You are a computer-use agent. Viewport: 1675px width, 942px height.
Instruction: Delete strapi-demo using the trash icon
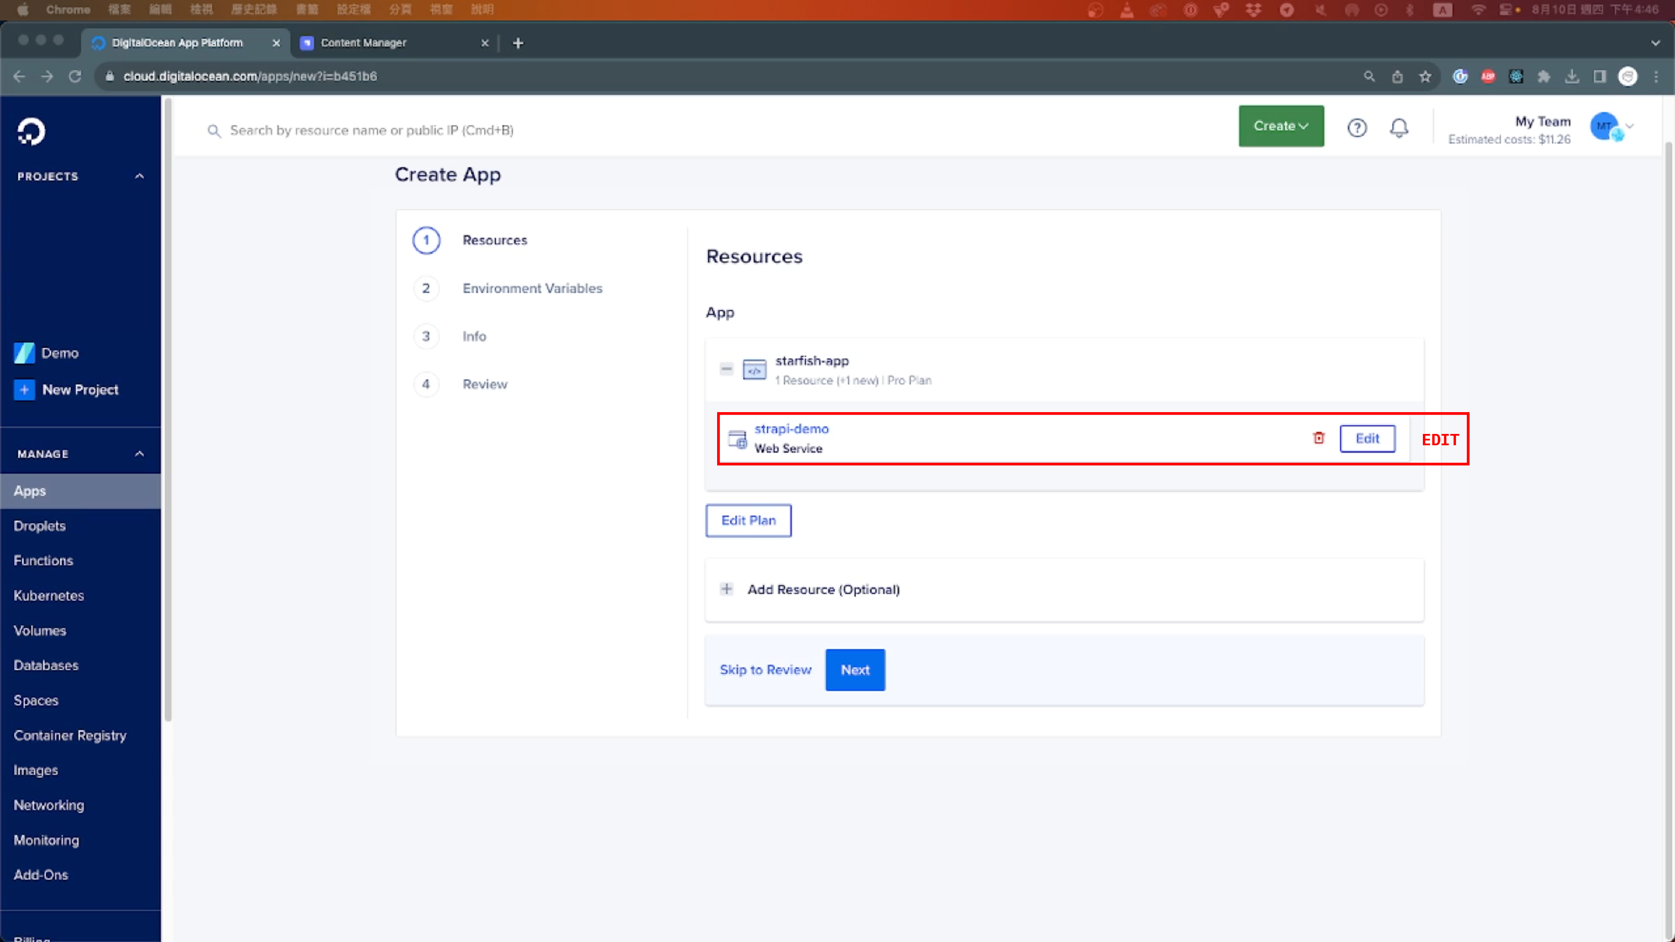[x=1318, y=438]
